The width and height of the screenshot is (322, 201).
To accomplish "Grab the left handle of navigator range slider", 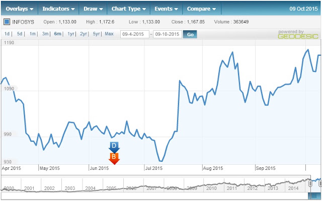I will coord(310,183).
